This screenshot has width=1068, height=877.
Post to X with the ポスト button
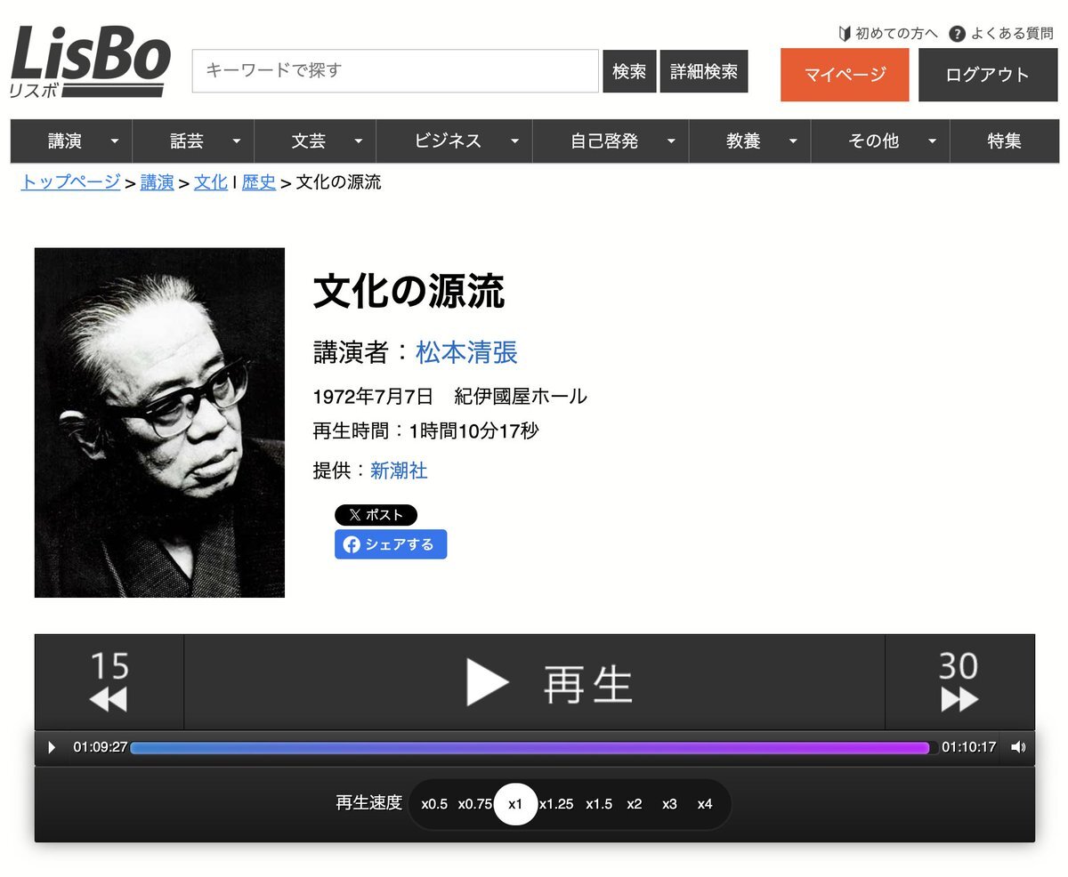click(x=376, y=515)
